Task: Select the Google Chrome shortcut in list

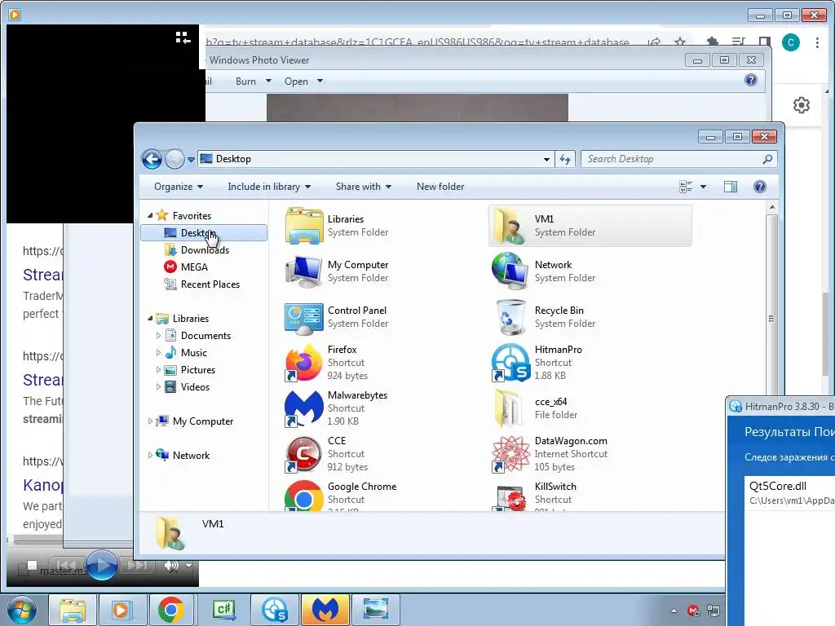Action: [x=341, y=496]
